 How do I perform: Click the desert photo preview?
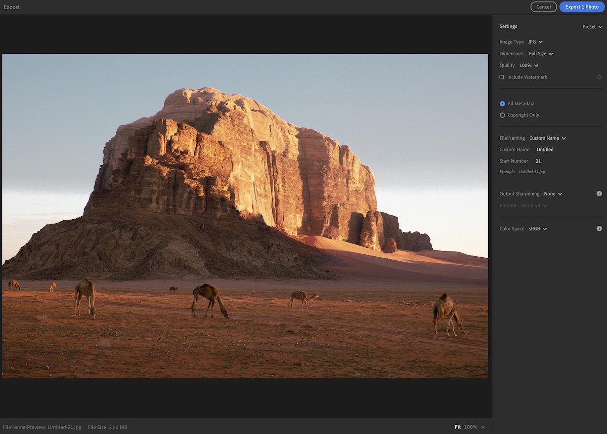pyautogui.click(x=245, y=215)
